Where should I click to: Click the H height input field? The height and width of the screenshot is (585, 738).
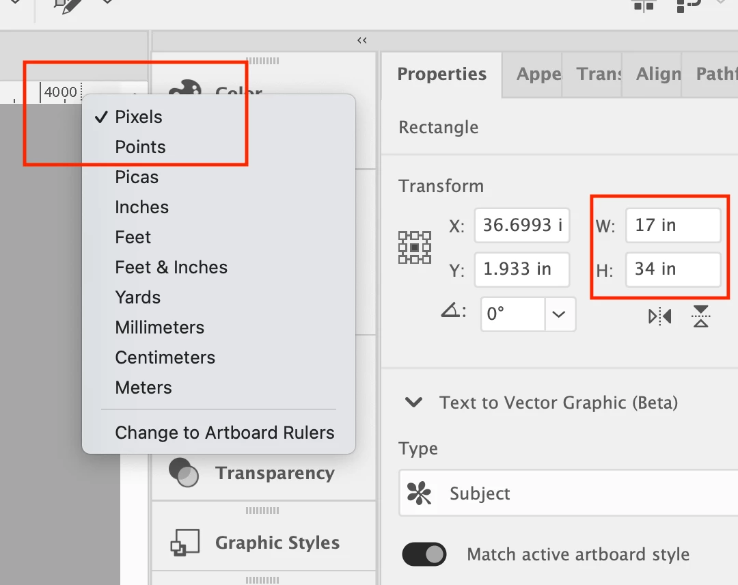[672, 269]
